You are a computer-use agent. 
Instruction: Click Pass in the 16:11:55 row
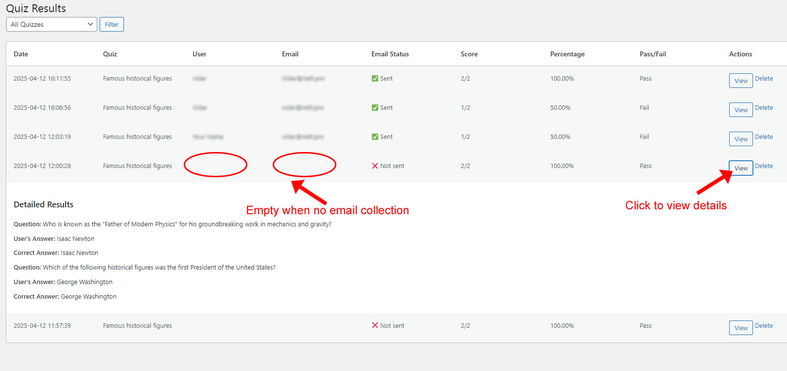646,78
